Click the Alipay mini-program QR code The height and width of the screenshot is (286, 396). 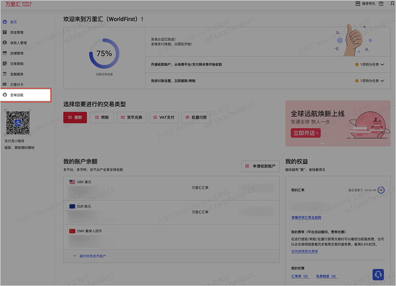(18, 123)
